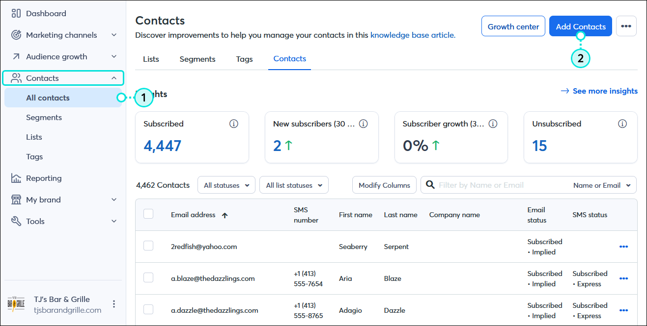The image size is (647, 326).
Task: Click arrow icon beside See more insights
Action: coord(565,91)
